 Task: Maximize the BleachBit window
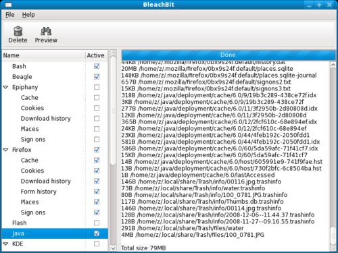click(319, 5)
